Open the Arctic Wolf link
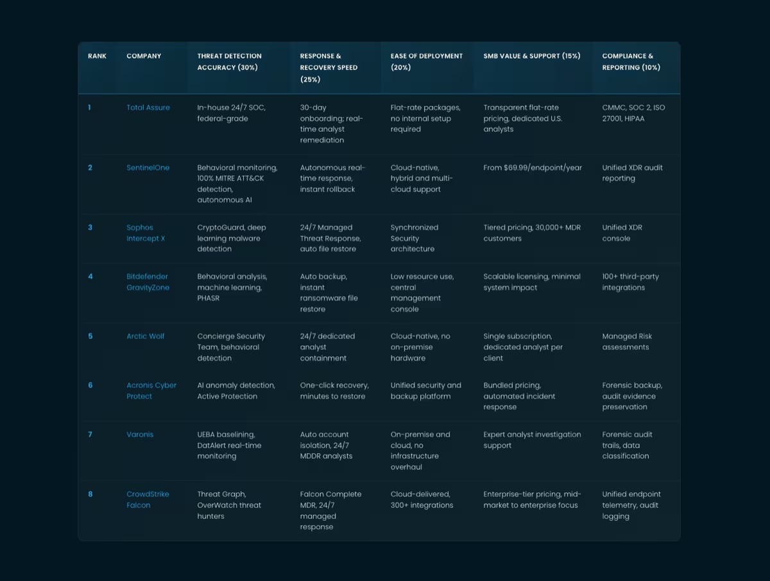 146,336
